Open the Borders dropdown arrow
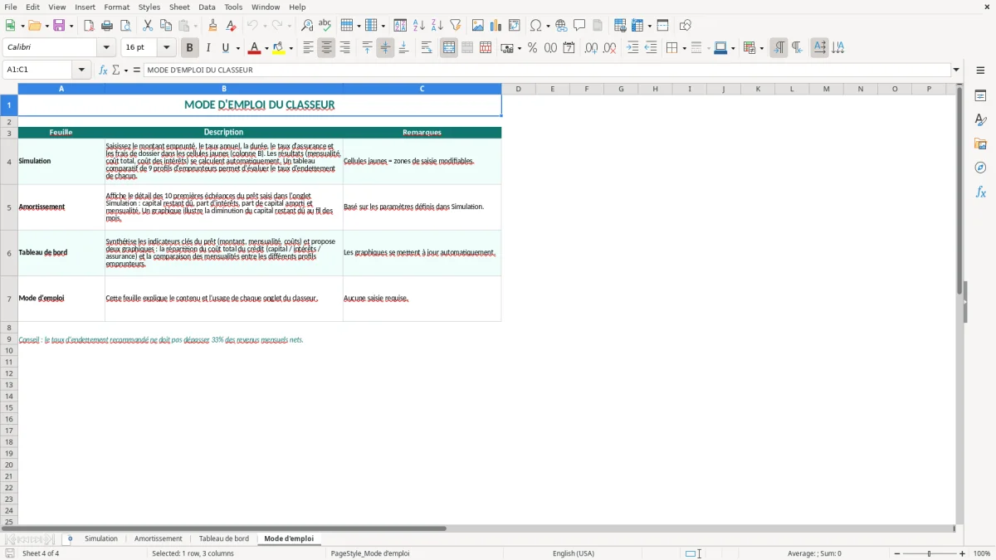The width and height of the screenshot is (996, 560). pos(683,48)
